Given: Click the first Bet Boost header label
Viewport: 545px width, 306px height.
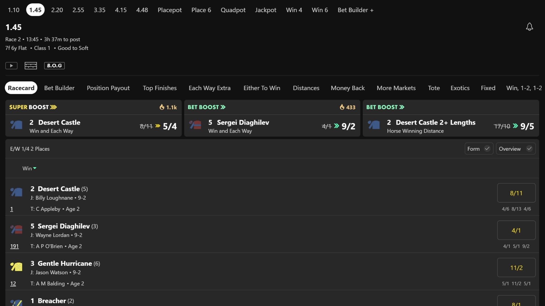Looking at the screenshot, I should 206,107.
